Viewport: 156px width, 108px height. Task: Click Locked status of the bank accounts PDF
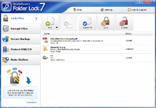click(x=129, y=40)
